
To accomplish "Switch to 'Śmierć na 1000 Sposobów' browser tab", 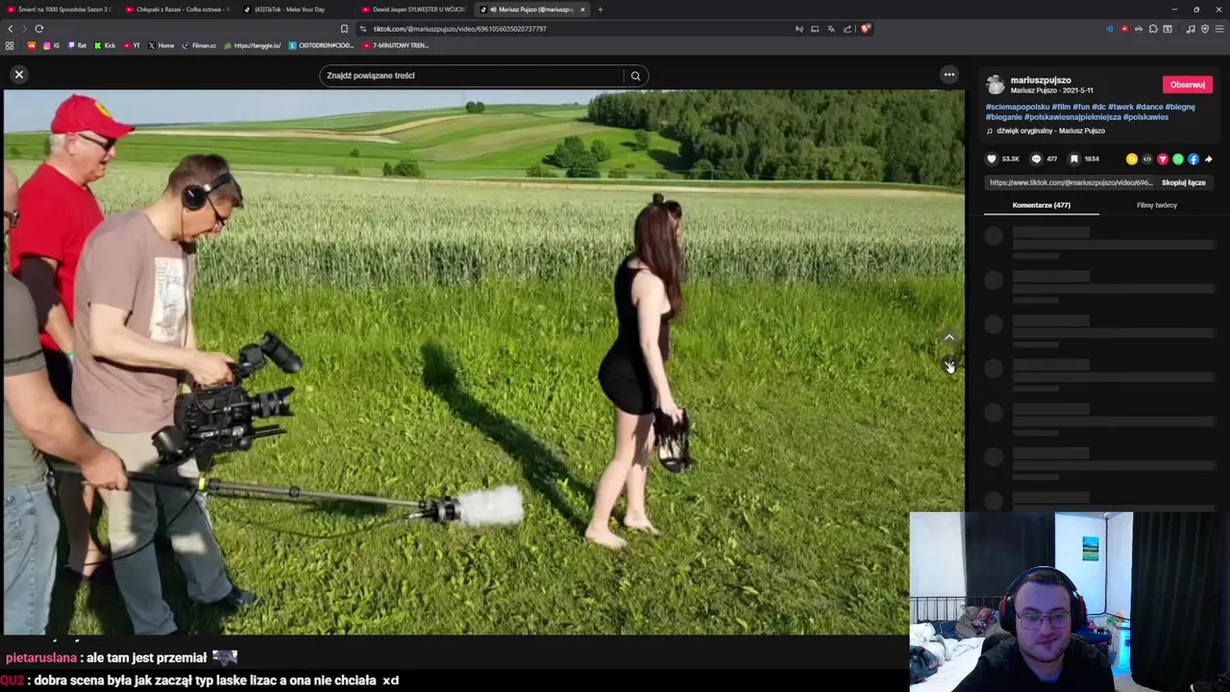I will click(x=59, y=10).
